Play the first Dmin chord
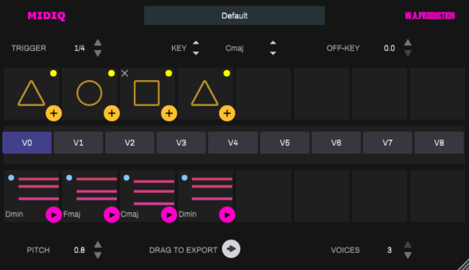Image resolution: width=469 pixels, height=270 pixels. pyautogui.click(x=53, y=214)
